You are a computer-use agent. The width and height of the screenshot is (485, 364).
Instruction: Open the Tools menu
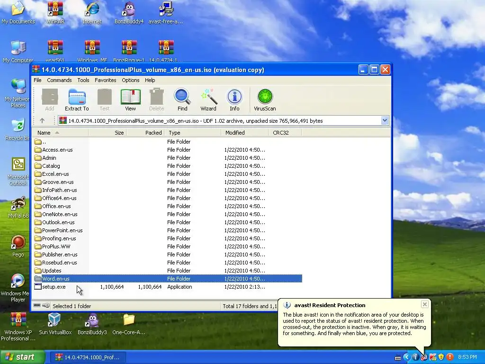click(83, 80)
